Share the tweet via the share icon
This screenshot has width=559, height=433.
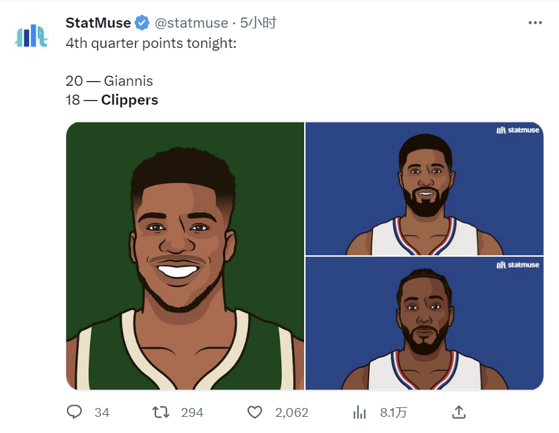point(458,412)
